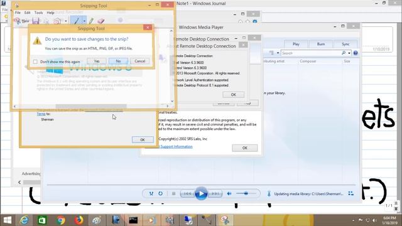Select the Highlighter tool in Snipping Tool
Viewport: 402px width, 226px height.
[x=91, y=21]
